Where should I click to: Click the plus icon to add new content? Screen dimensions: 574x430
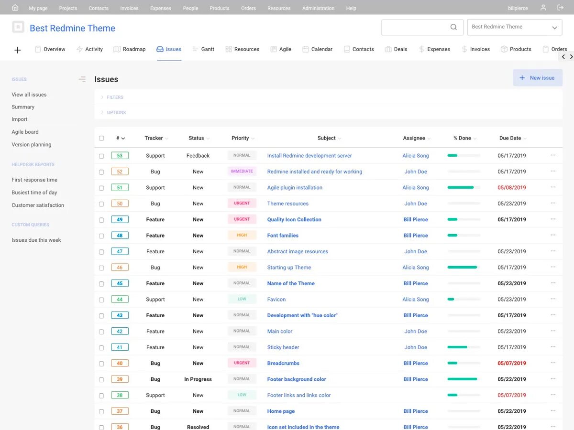click(x=18, y=50)
